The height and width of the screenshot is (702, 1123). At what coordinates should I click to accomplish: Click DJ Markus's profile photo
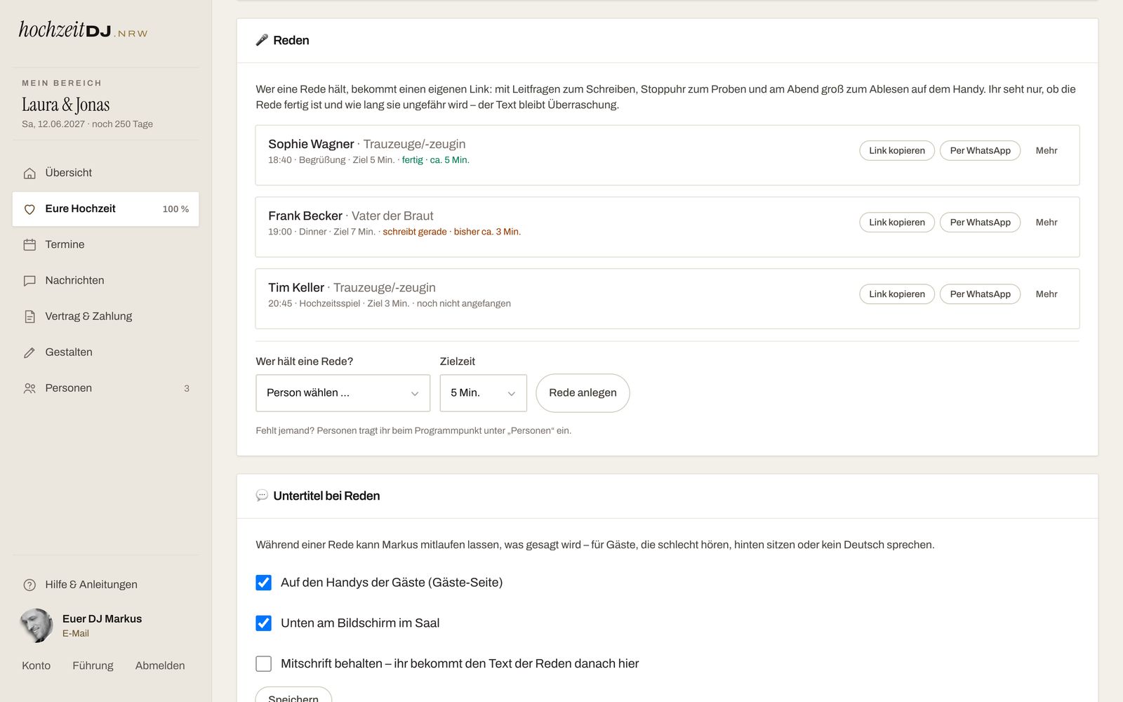pos(36,625)
